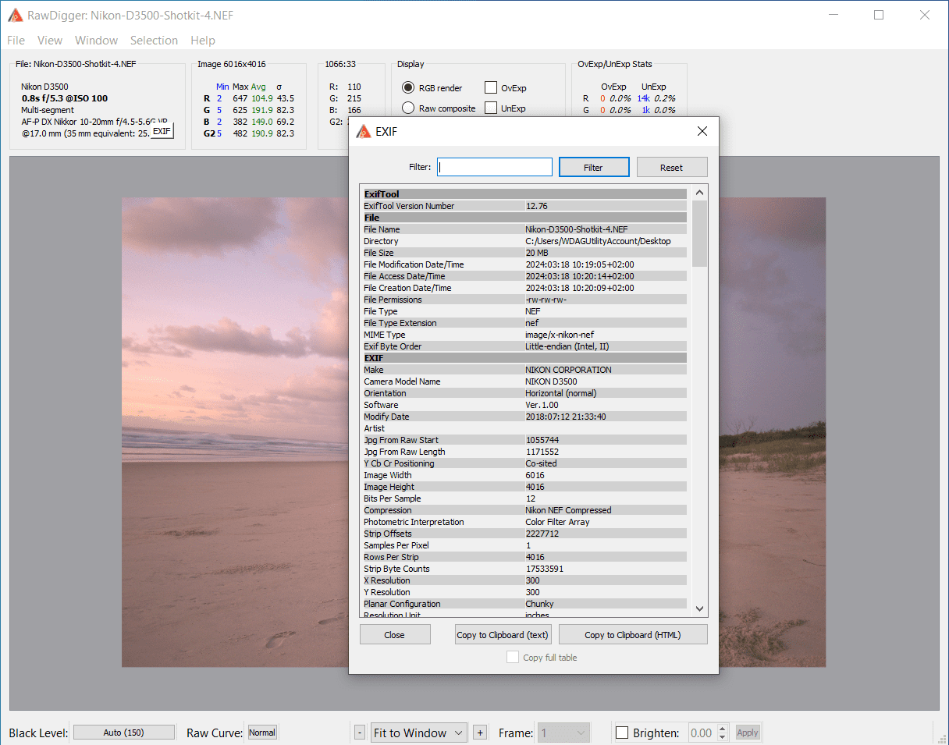Viewport: 949px width, 745px height.
Task: Click the small EXIF button in file panel
Action: pos(162,132)
